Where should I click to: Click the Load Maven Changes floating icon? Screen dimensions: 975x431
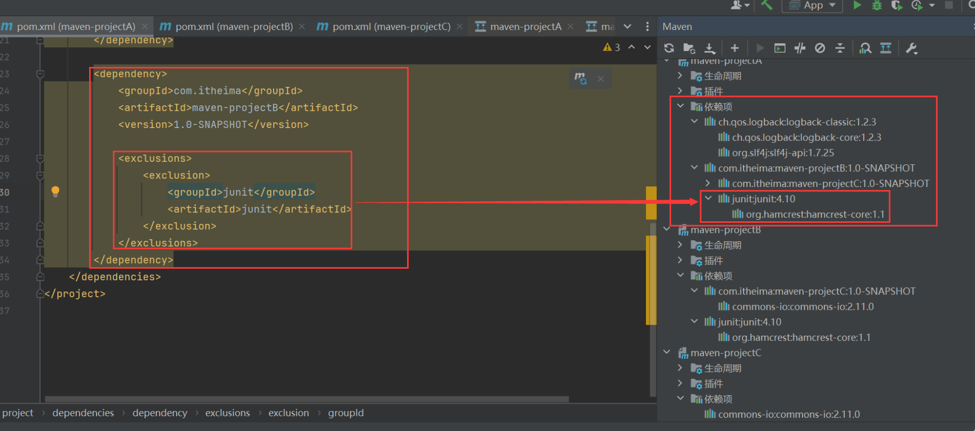click(581, 79)
